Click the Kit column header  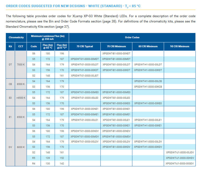[10, 46]
